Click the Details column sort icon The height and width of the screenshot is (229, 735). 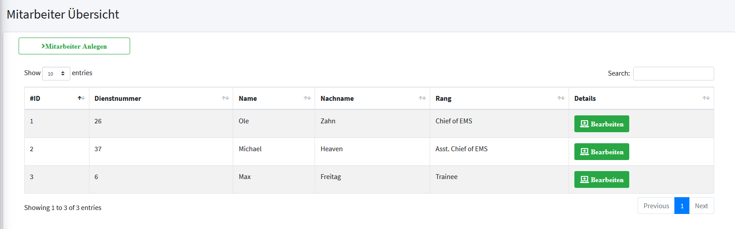pos(706,98)
